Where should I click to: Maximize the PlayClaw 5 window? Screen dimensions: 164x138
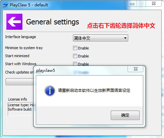point(141,4)
